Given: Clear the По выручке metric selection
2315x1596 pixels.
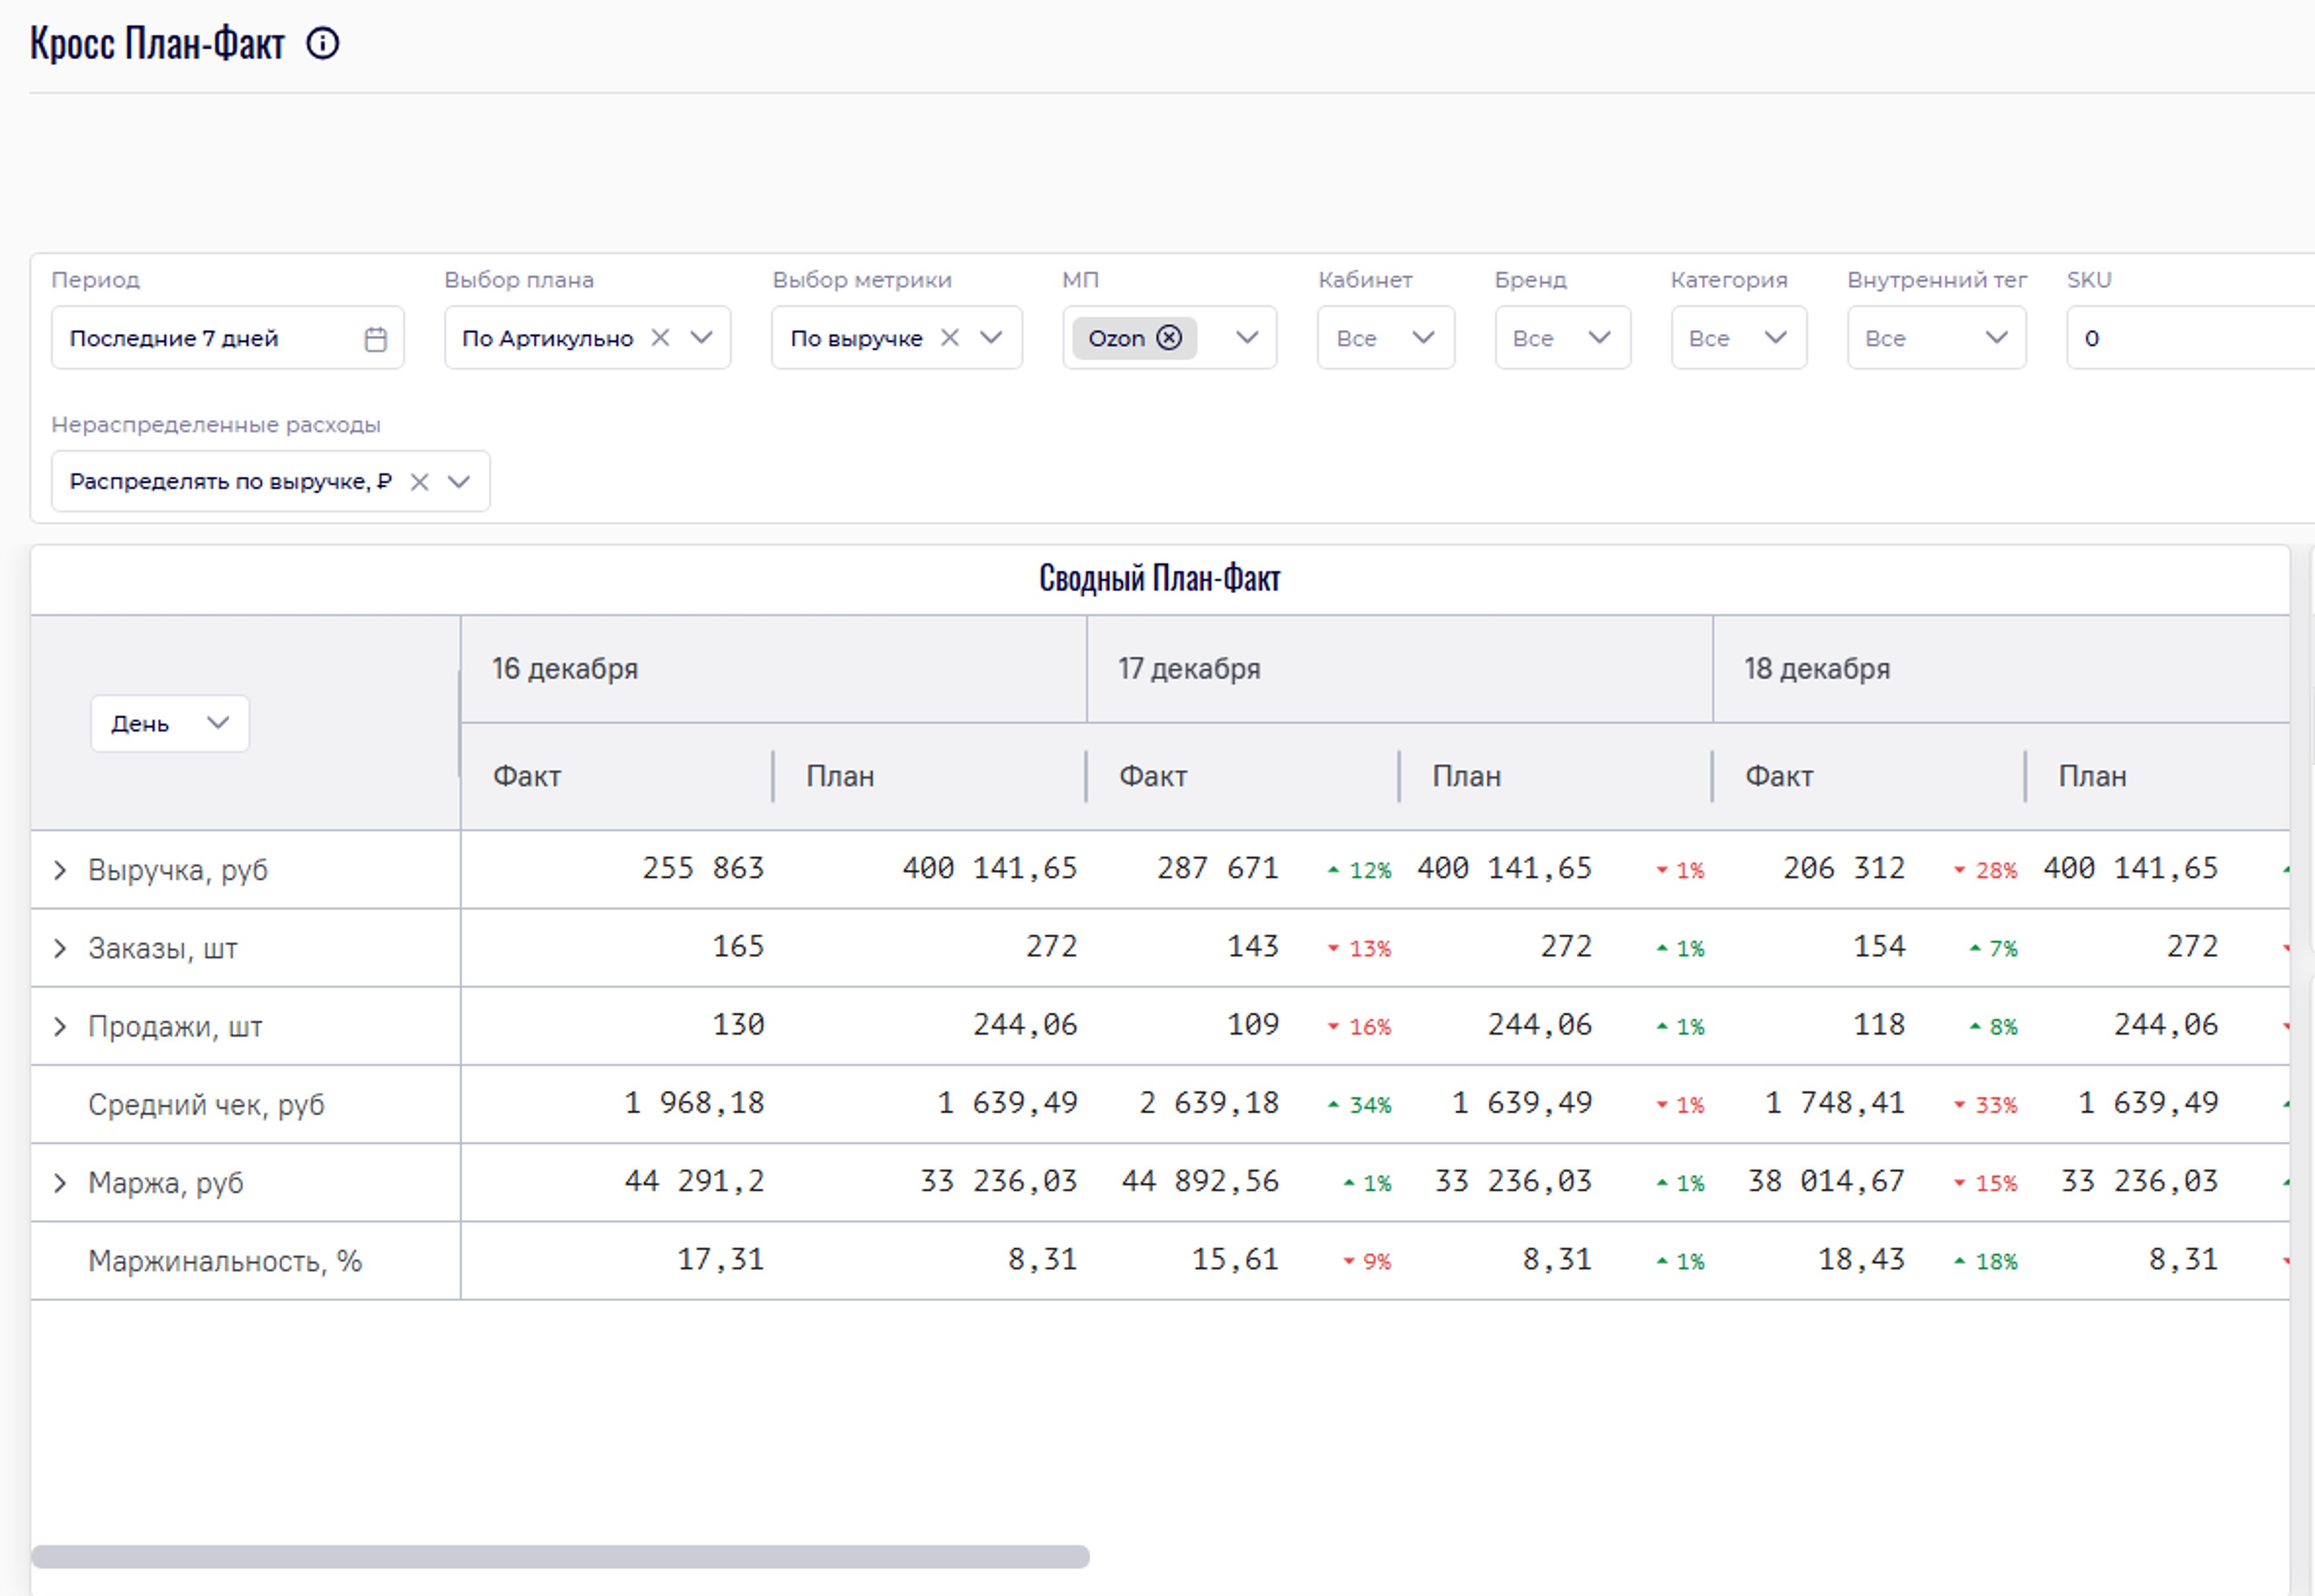Looking at the screenshot, I should (949, 338).
